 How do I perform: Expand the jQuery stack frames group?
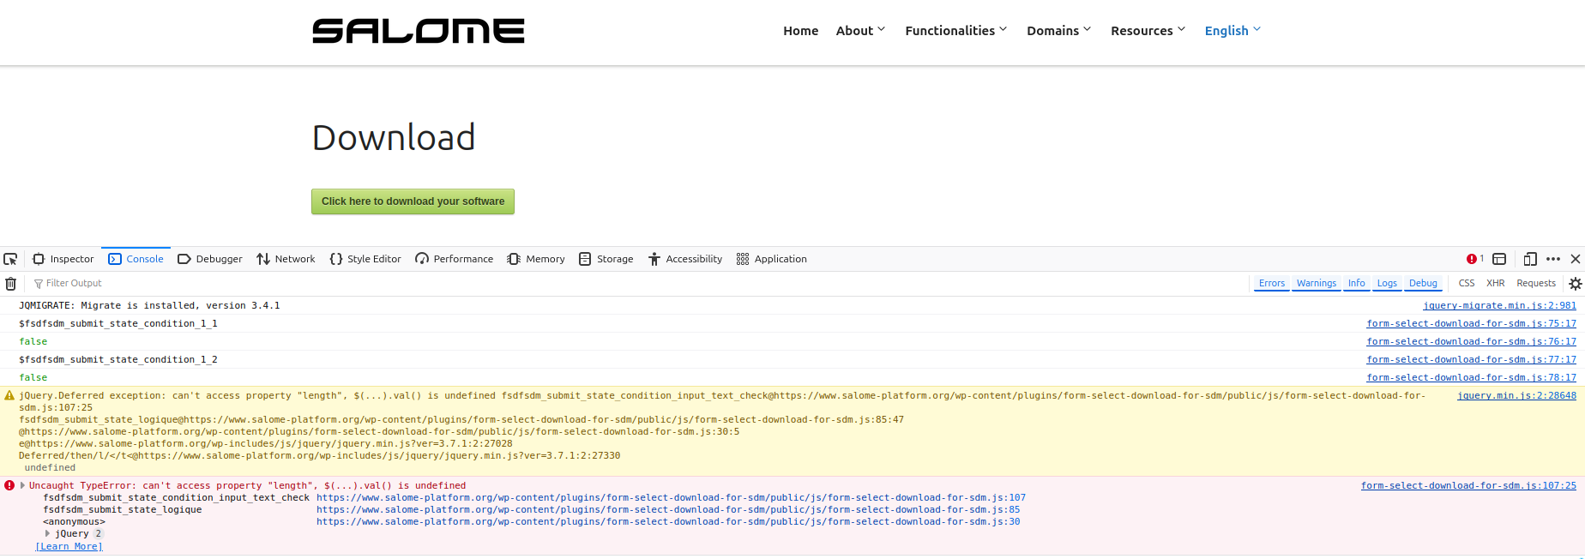click(x=48, y=533)
